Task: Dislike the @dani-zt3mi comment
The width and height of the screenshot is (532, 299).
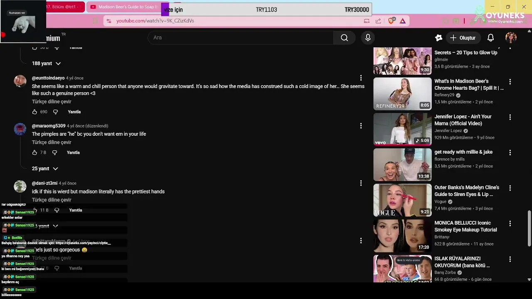Action: (57, 210)
